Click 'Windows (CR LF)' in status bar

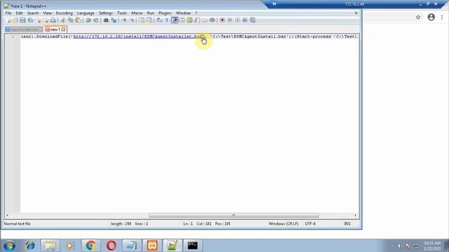coord(283,224)
